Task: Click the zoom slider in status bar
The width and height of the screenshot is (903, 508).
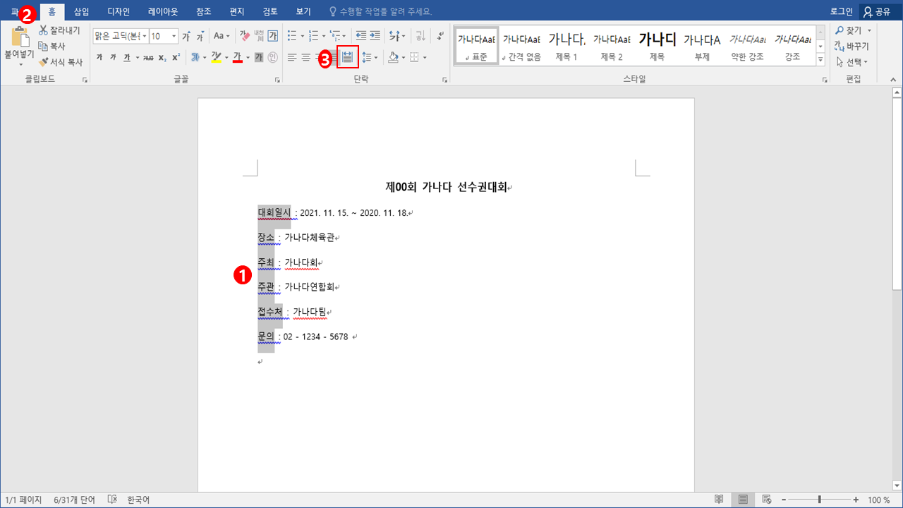Action: coord(819,500)
